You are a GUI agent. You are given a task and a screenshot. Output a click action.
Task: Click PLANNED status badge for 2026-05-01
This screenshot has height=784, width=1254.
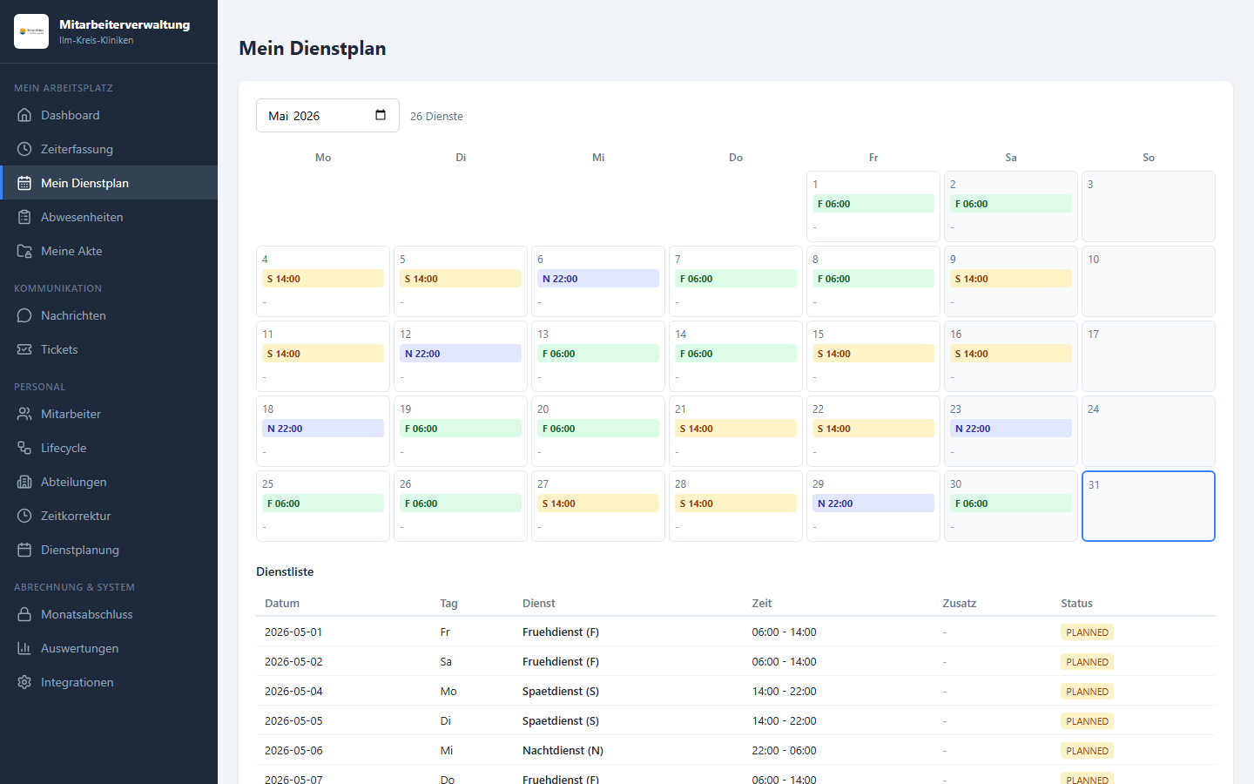click(x=1087, y=632)
